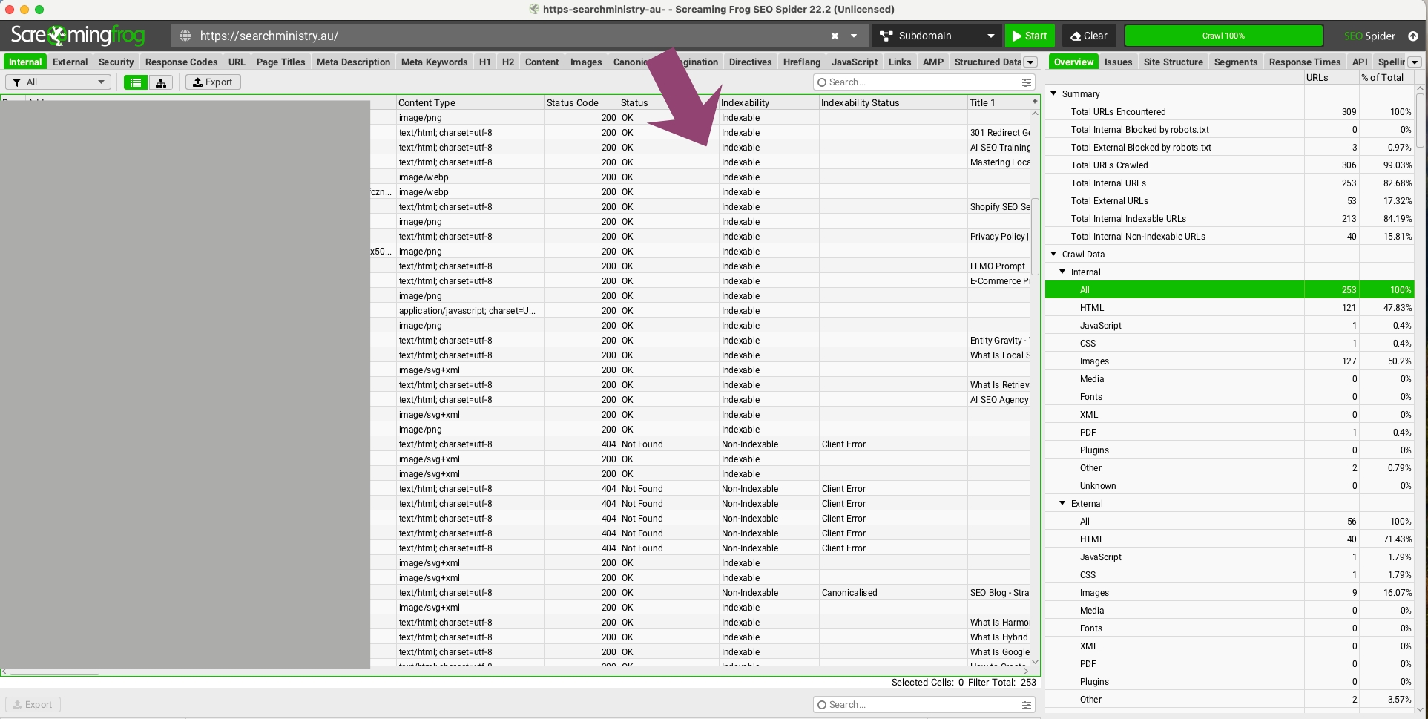Open the URL history dropdown arrow
This screenshot has width=1428, height=719.
854,36
